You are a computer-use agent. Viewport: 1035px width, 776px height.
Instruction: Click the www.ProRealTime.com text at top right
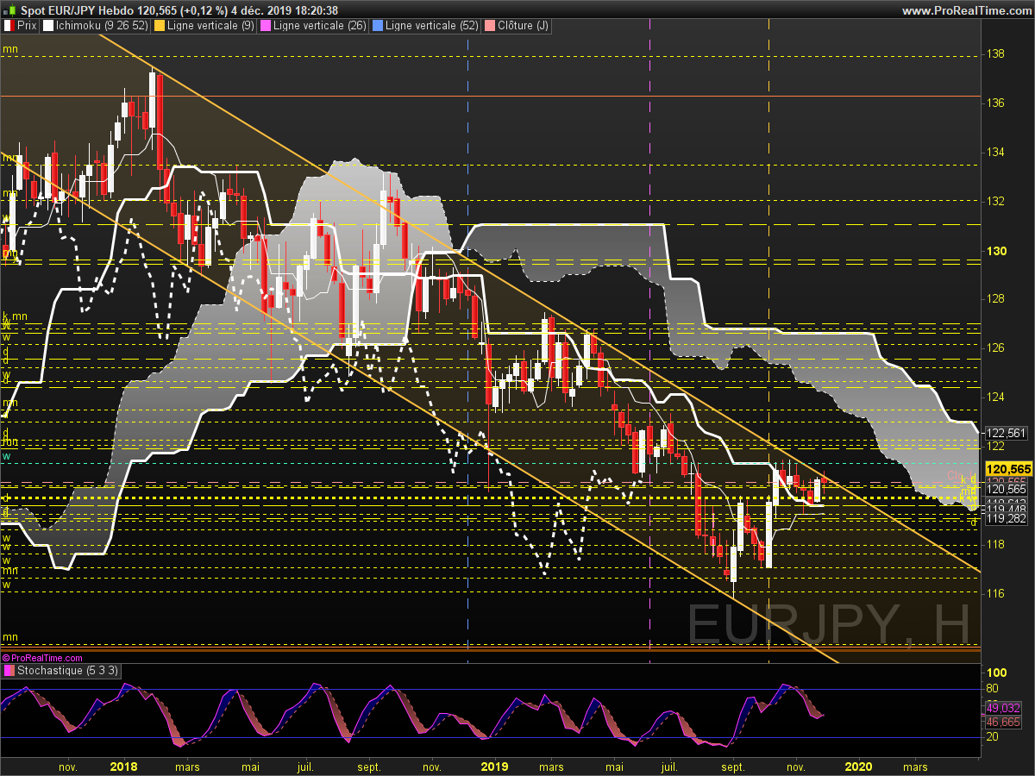(x=967, y=10)
